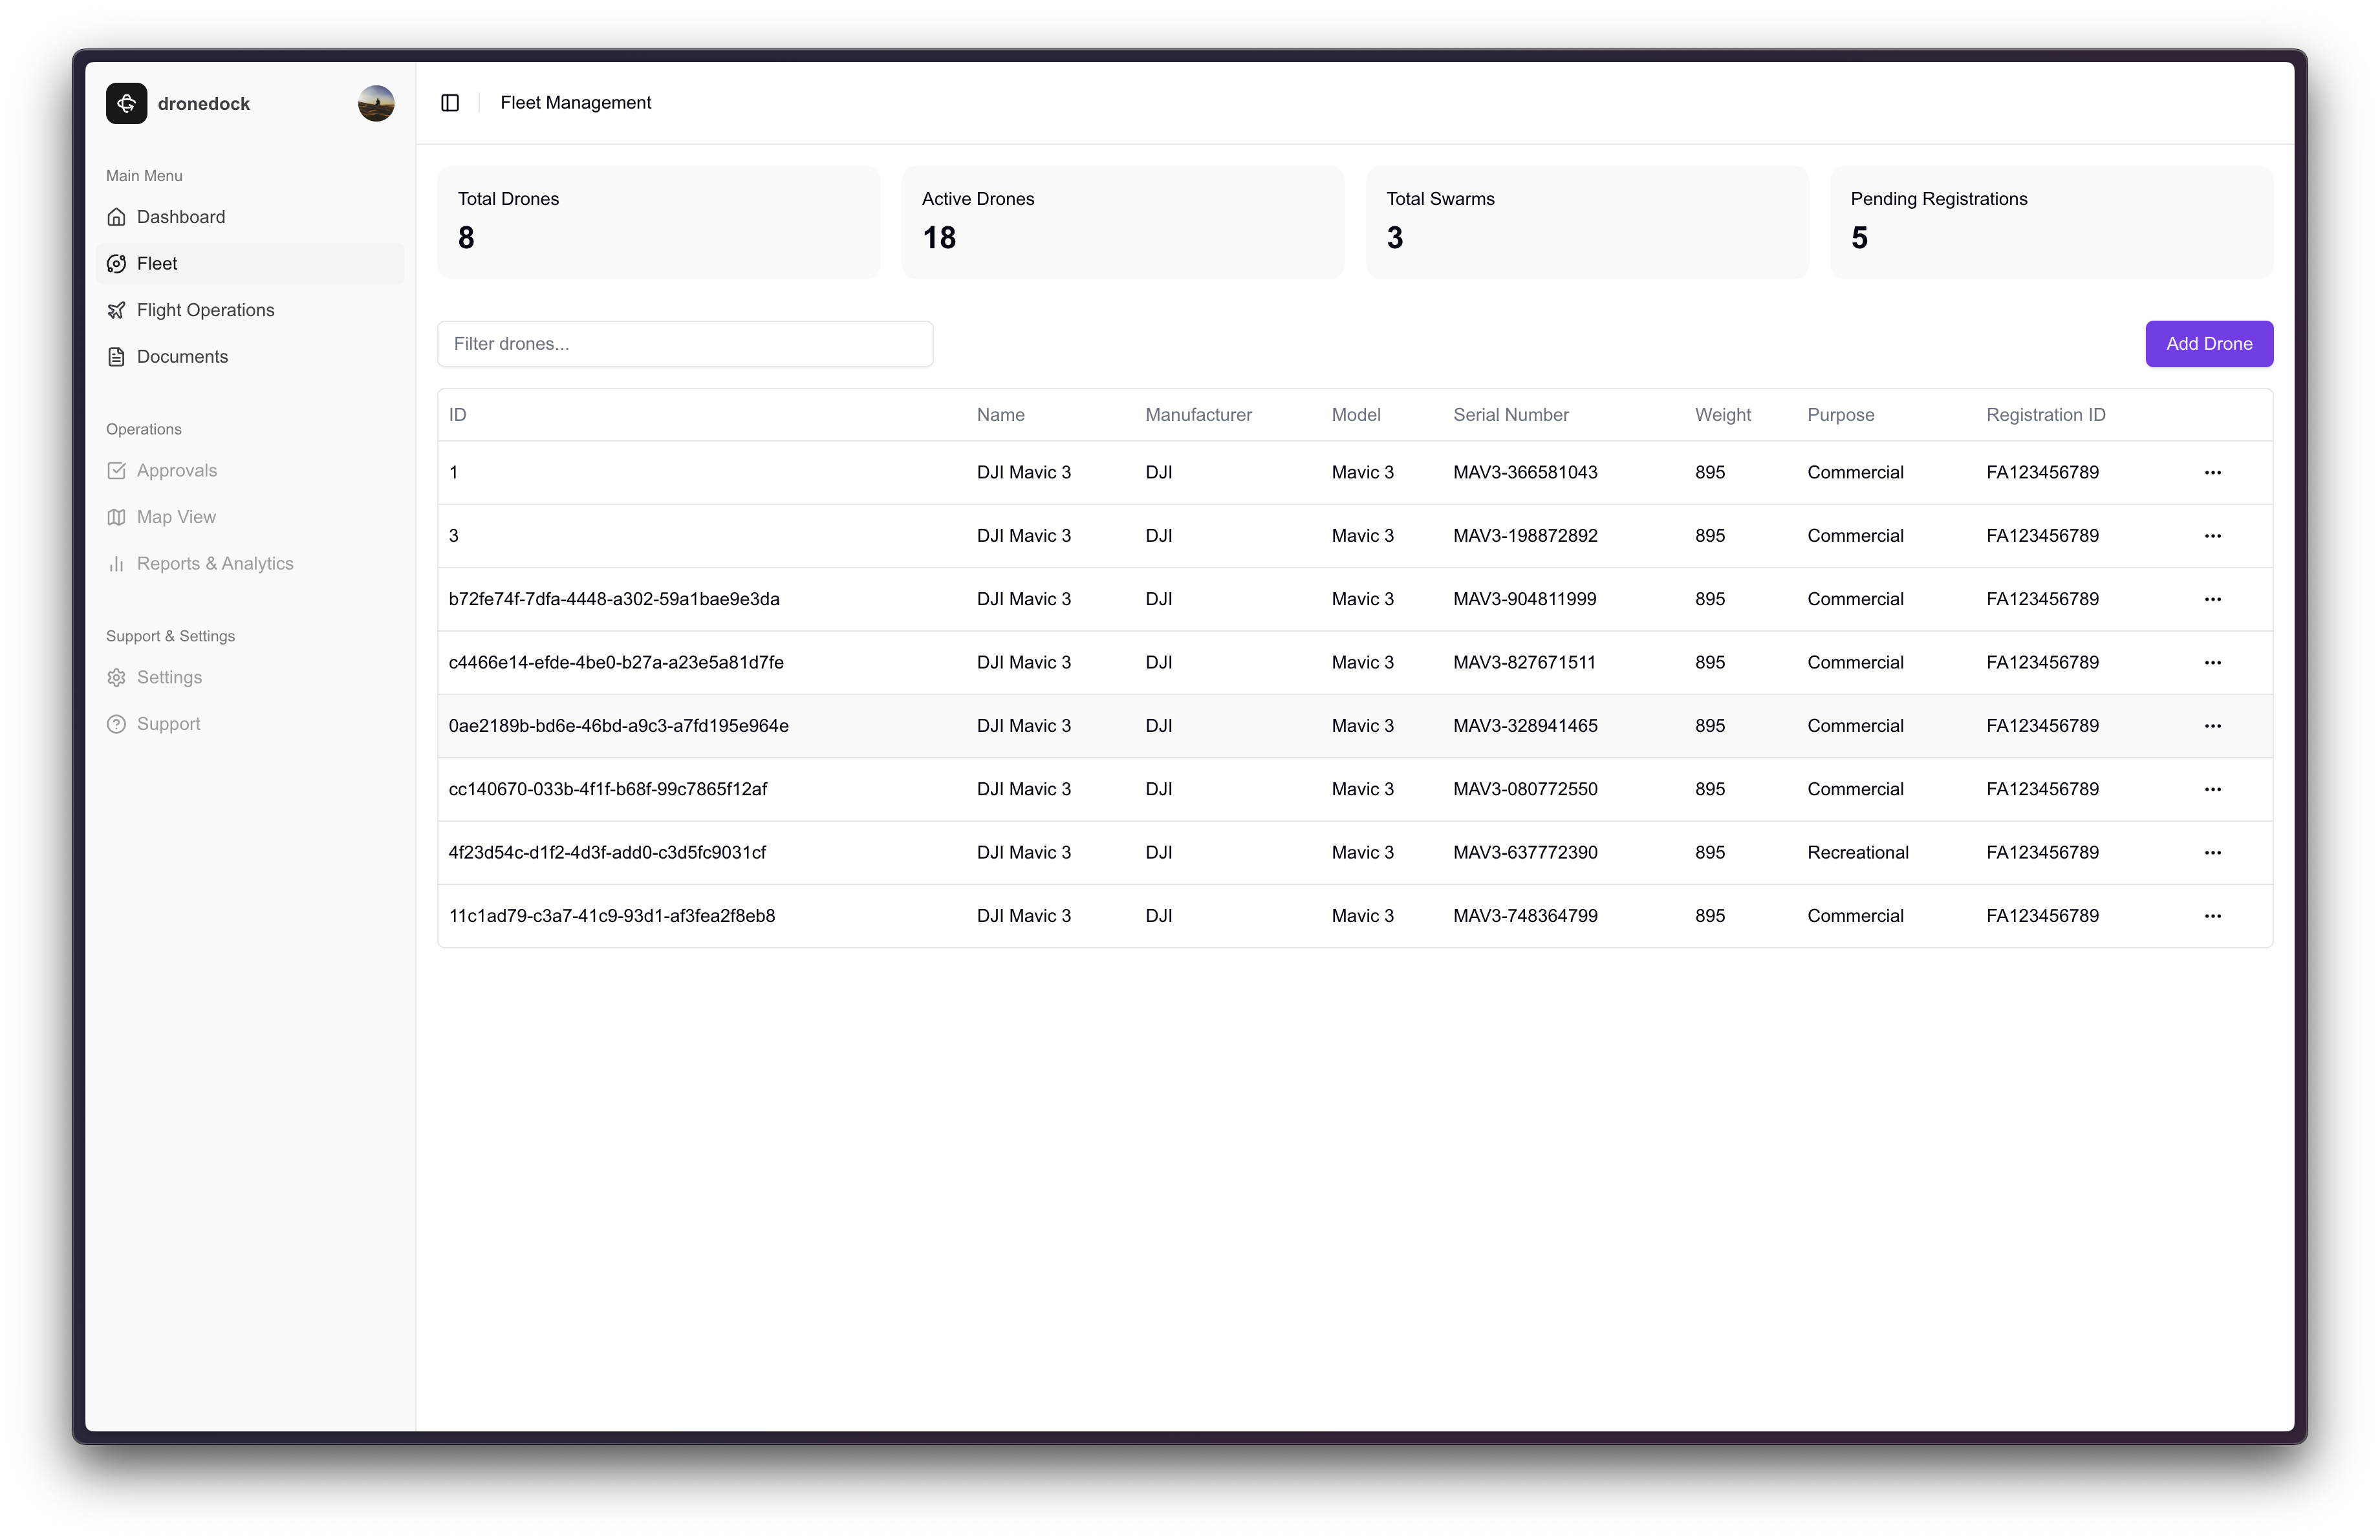This screenshot has width=2380, height=1540.
Task: Sort by the Serial Number column header
Action: (x=1510, y=414)
